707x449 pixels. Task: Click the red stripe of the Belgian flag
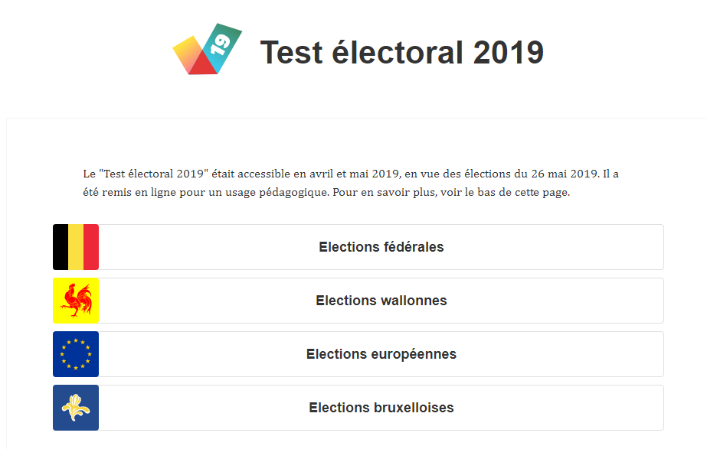tap(91, 247)
